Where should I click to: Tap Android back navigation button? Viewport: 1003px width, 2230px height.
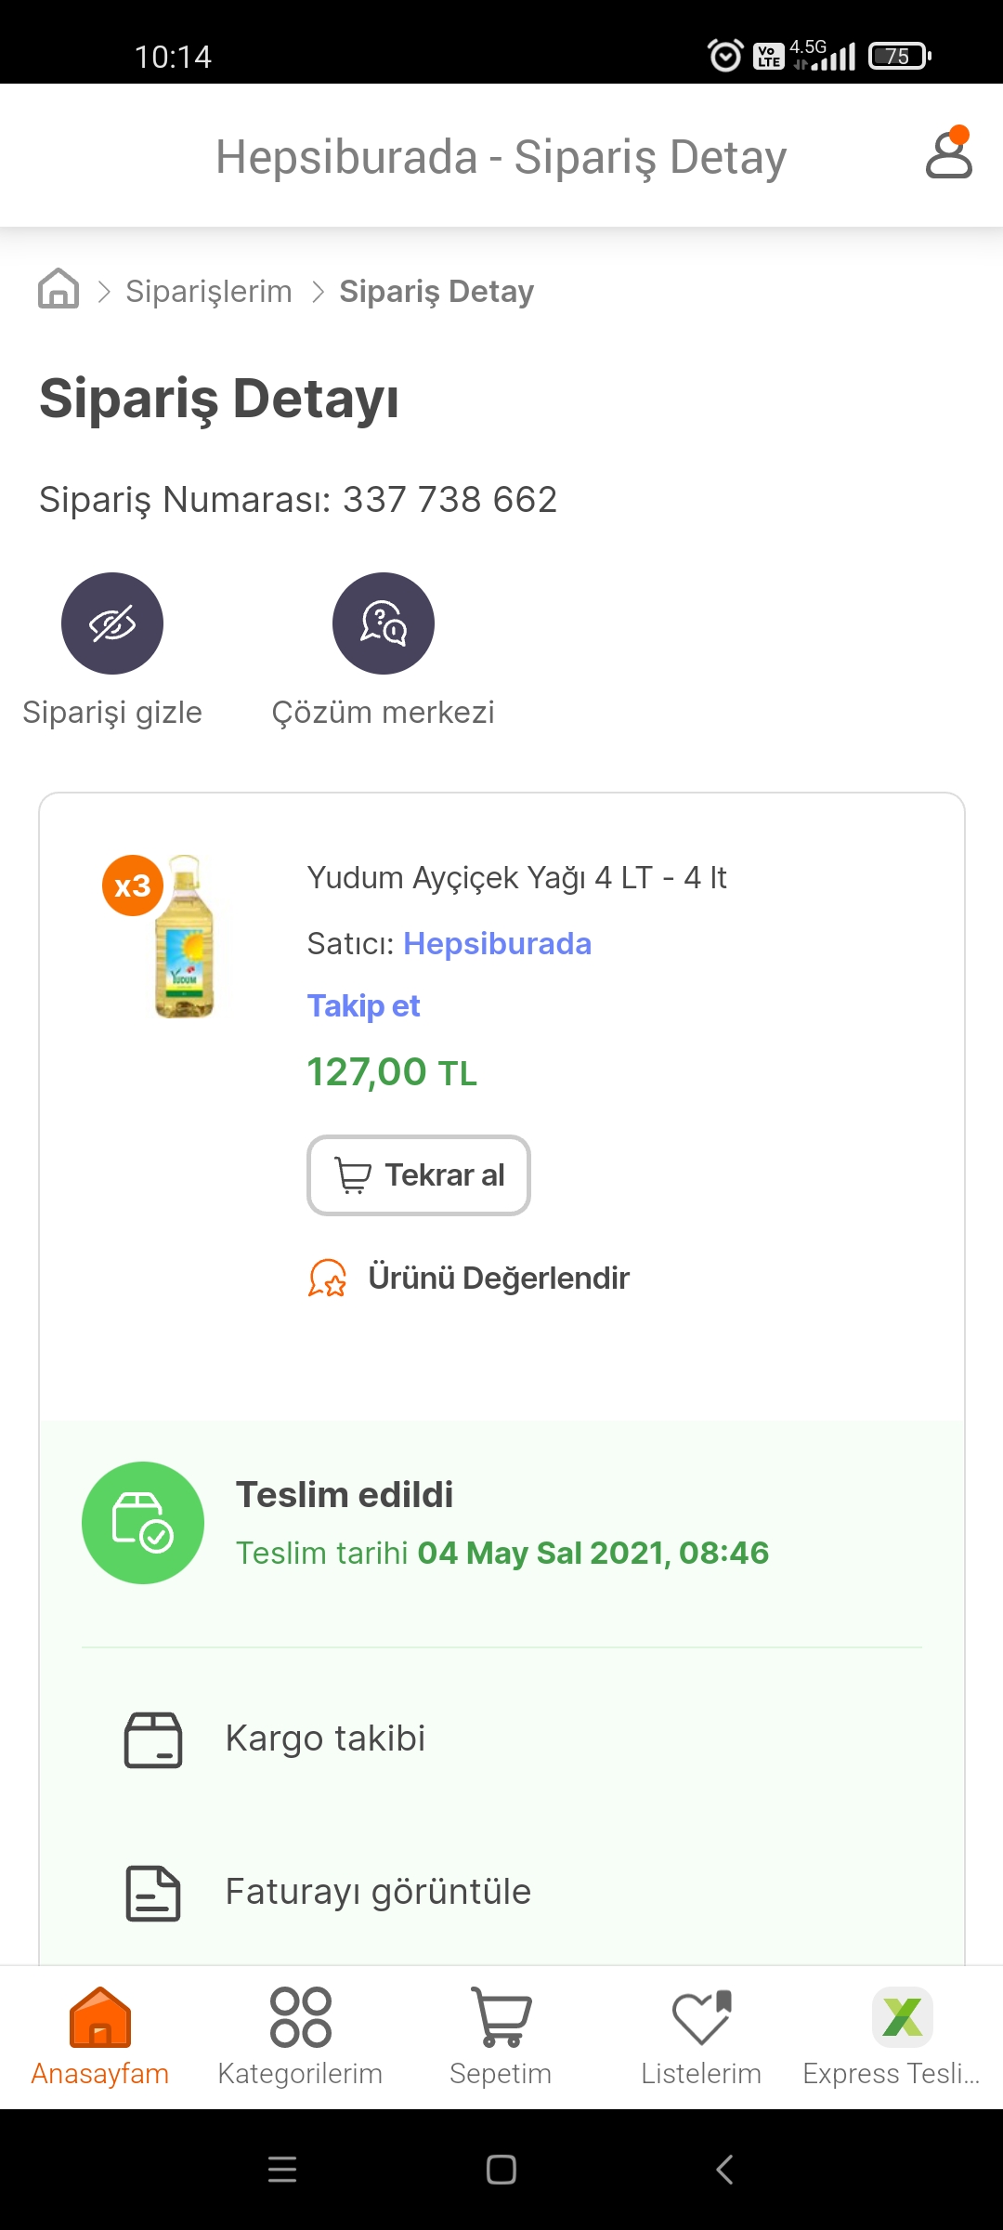pos(725,2170)
